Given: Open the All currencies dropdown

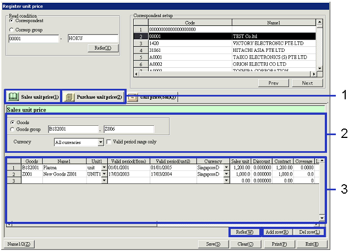Looking at the screenshot, I should pyautogui.click(x=100, y=142).
